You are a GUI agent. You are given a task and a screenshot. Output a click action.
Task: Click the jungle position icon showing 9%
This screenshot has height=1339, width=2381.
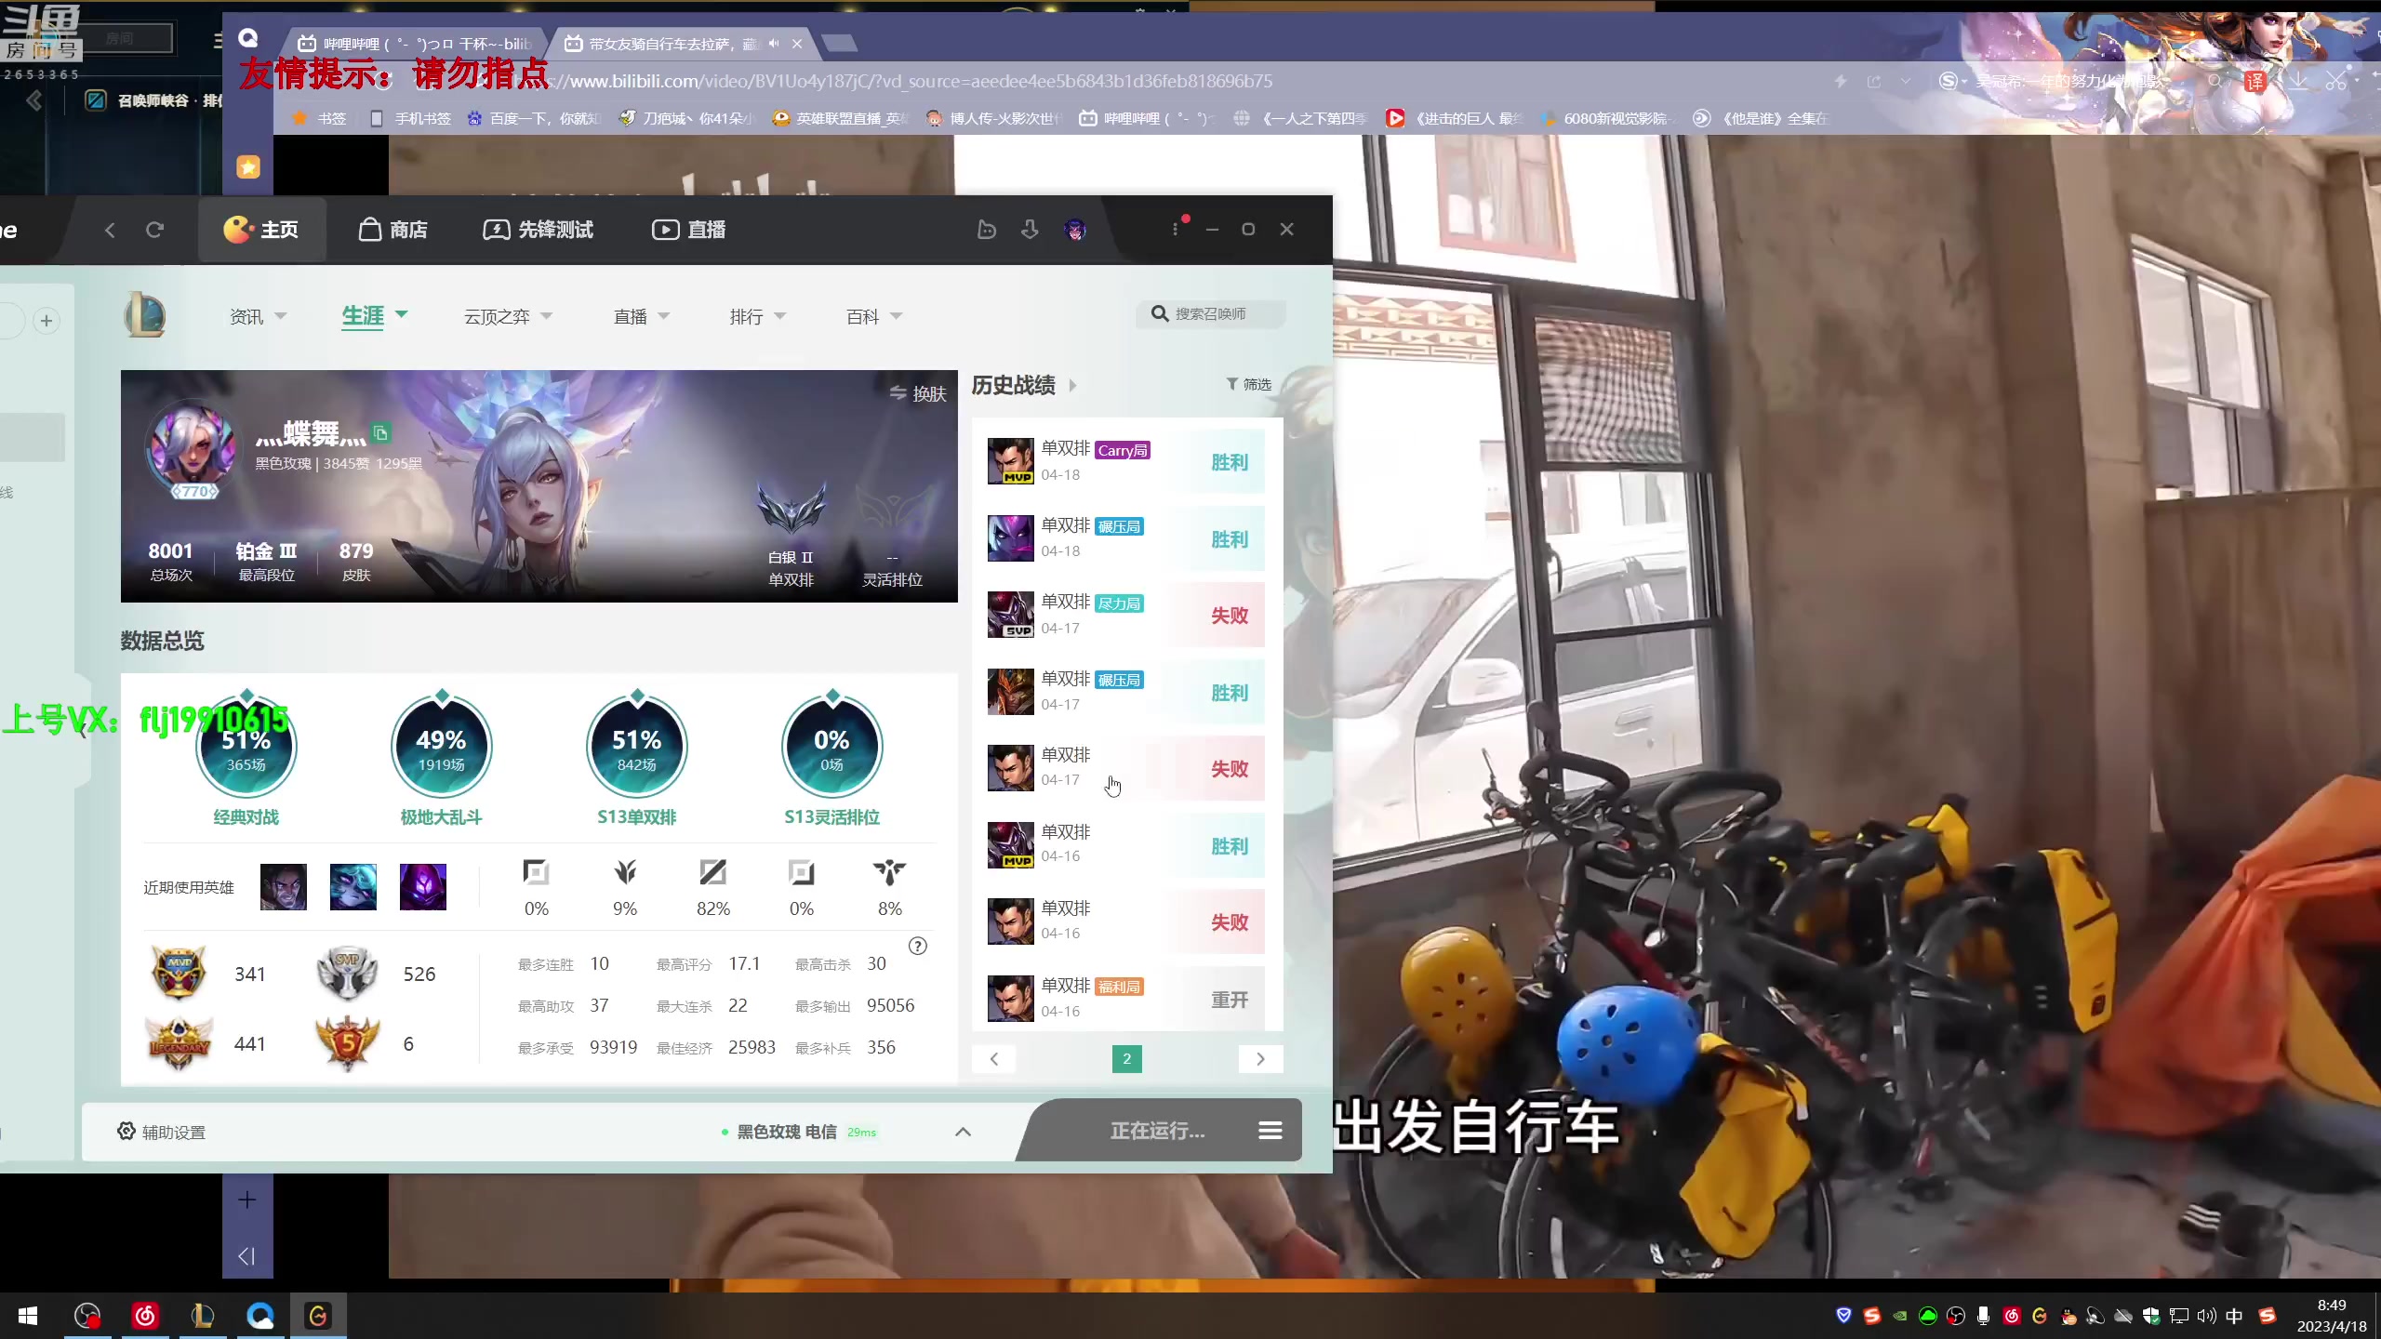[x=625, y=872]
